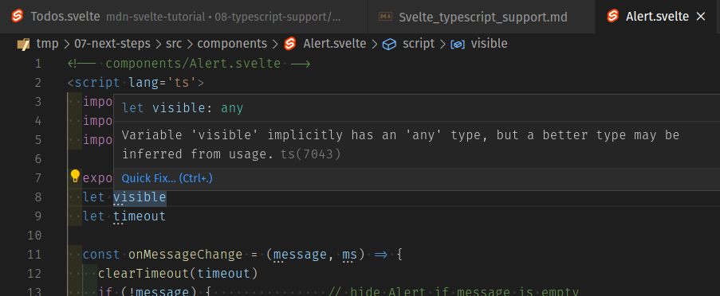Click the folder icon in the breadcrumb
Viewport: 720px width, 296px height.
pos(23,44)
